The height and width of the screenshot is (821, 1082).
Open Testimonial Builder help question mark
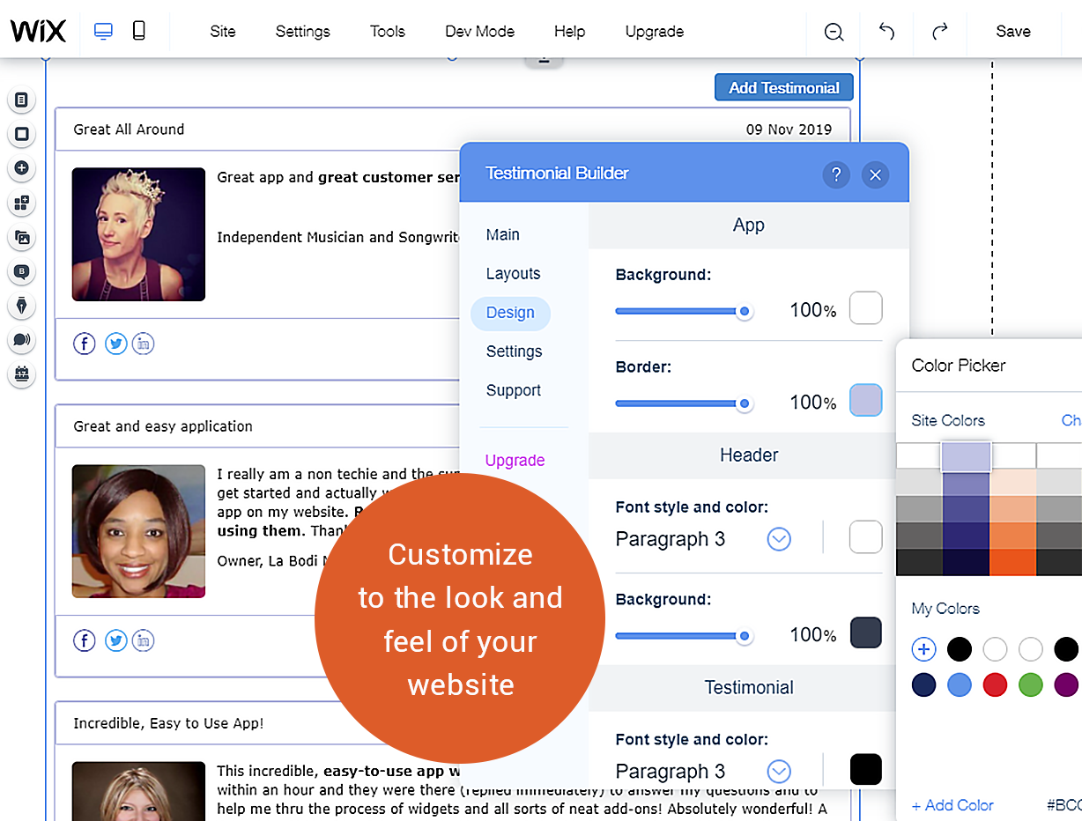(836, 174)
